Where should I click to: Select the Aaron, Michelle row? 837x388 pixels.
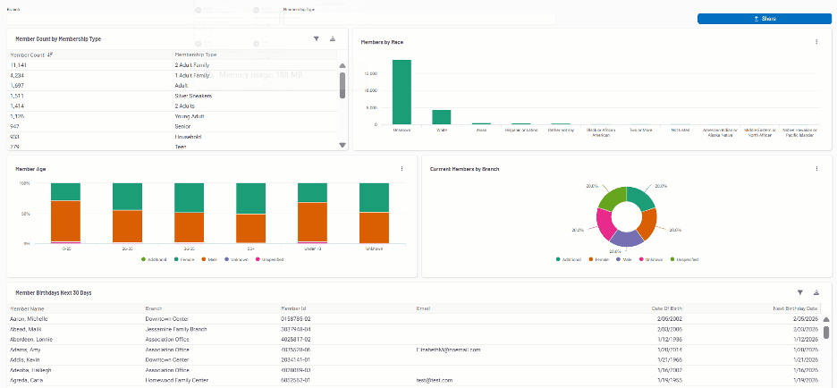(30, 318)
